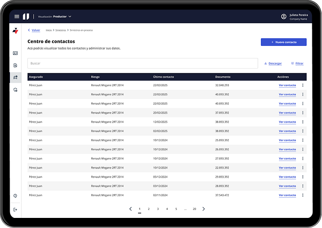Click the Siniestros breadcrumb
The width and height of the screenshot is (322, 228).
pyautogui.click(x=60, y=30)
